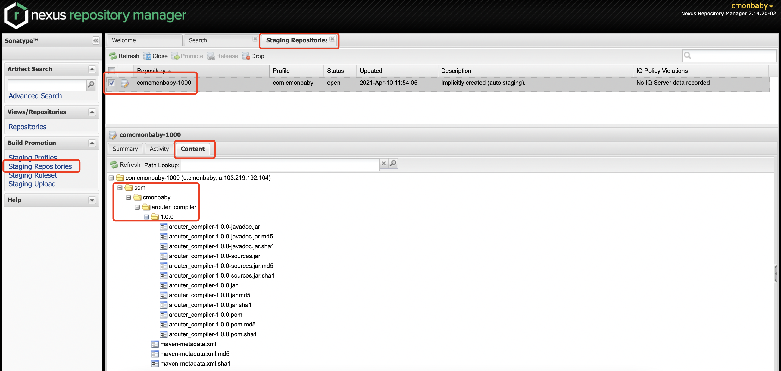The height and width of the screenshot is (371, 781).
Task: Collapse the arouter_compiler folder node
Action: coord(137,207)
